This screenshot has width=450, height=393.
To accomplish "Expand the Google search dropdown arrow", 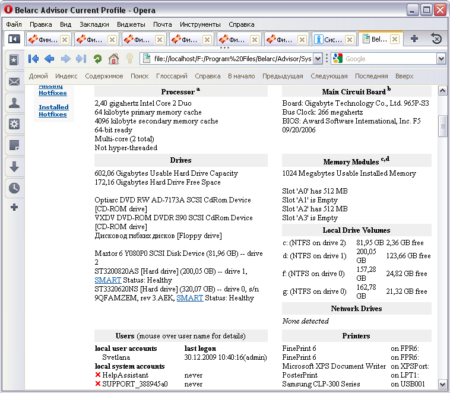I will (x=441, y=59).
